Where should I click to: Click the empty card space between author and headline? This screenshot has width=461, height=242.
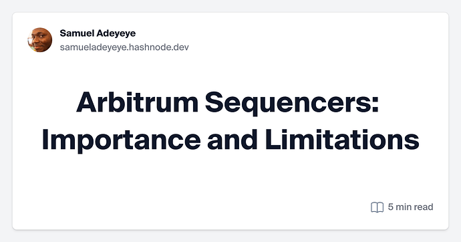point(230,71)
